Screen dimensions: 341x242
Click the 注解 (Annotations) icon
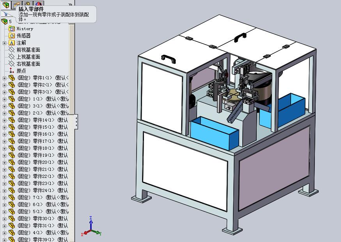(12, 43)
